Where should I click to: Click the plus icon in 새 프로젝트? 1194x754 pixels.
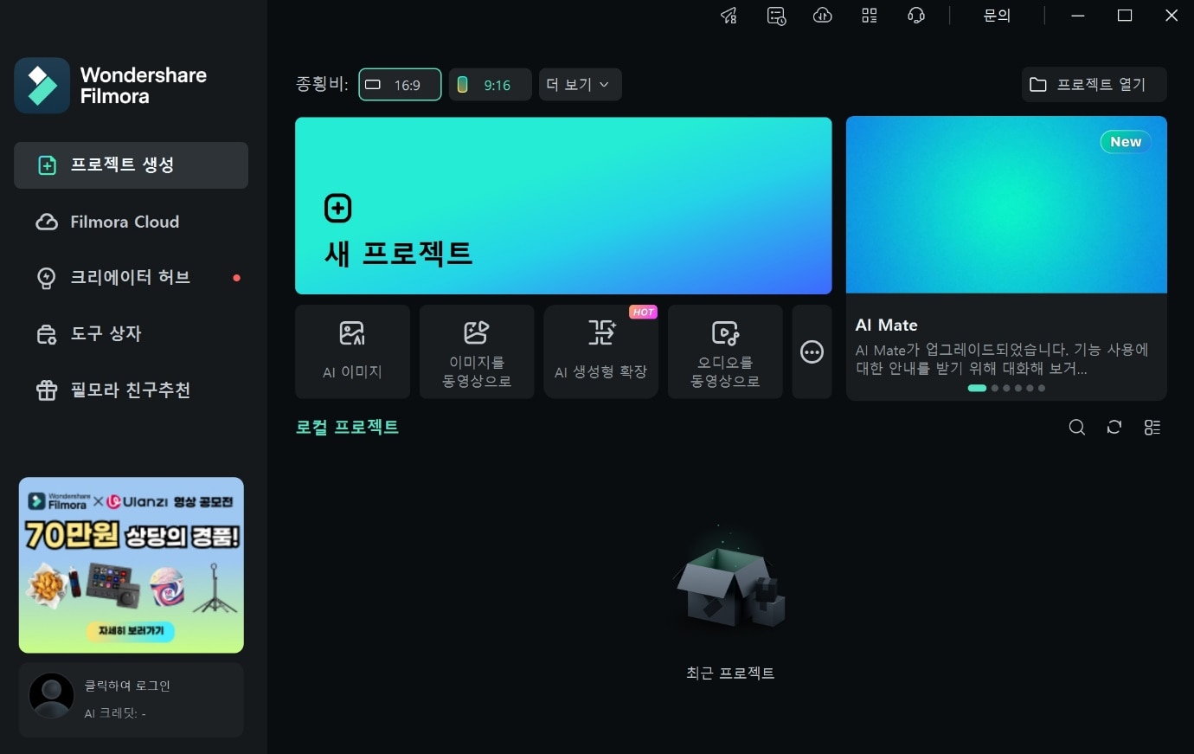pos(338,208)
